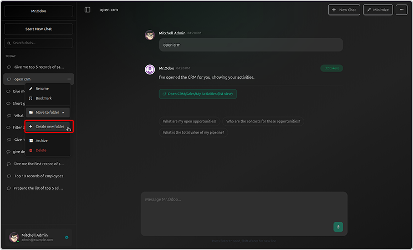The image size is (413, 250).
Task: Select 'Create new folder' option
Action: tap(49, 127)
